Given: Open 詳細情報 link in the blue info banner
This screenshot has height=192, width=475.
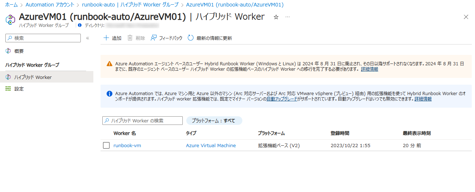Looking at the screenshot, I should 423,99.
